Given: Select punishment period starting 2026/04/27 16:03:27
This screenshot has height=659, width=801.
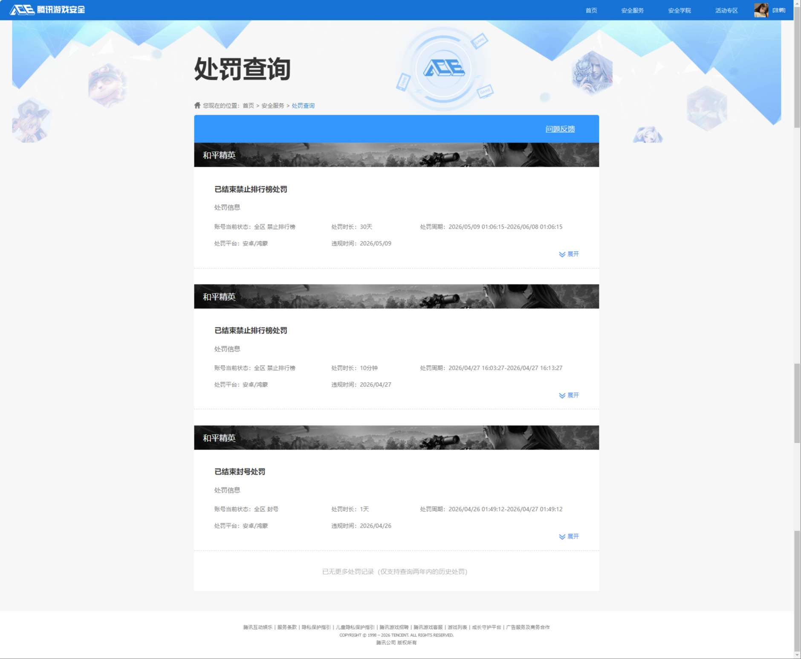Looking at the screenshot, I should click(491, 368).
